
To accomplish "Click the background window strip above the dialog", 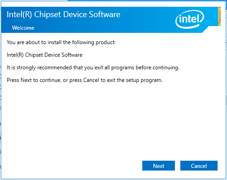I will [147, 0].
